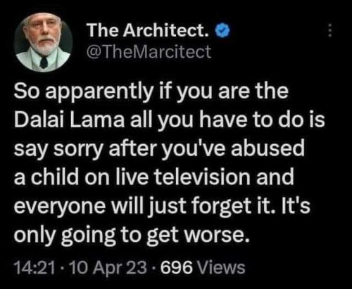Viewport: 352px width, 289px height.
Task: Open the three-dot more options menu
Action: click(329, 30)
